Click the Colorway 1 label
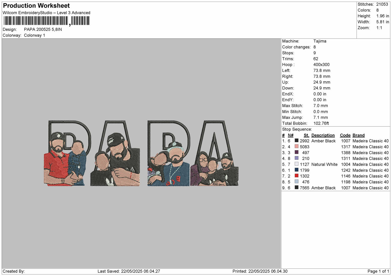 pyautogui.click(x=34, y=35)
